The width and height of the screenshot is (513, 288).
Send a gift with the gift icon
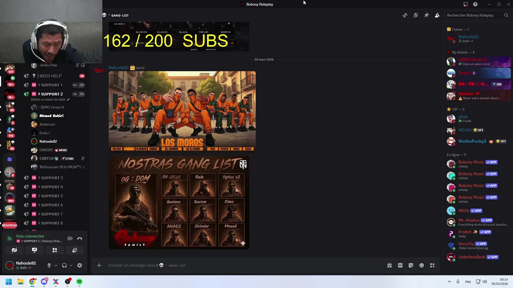(x=389, y=265)
